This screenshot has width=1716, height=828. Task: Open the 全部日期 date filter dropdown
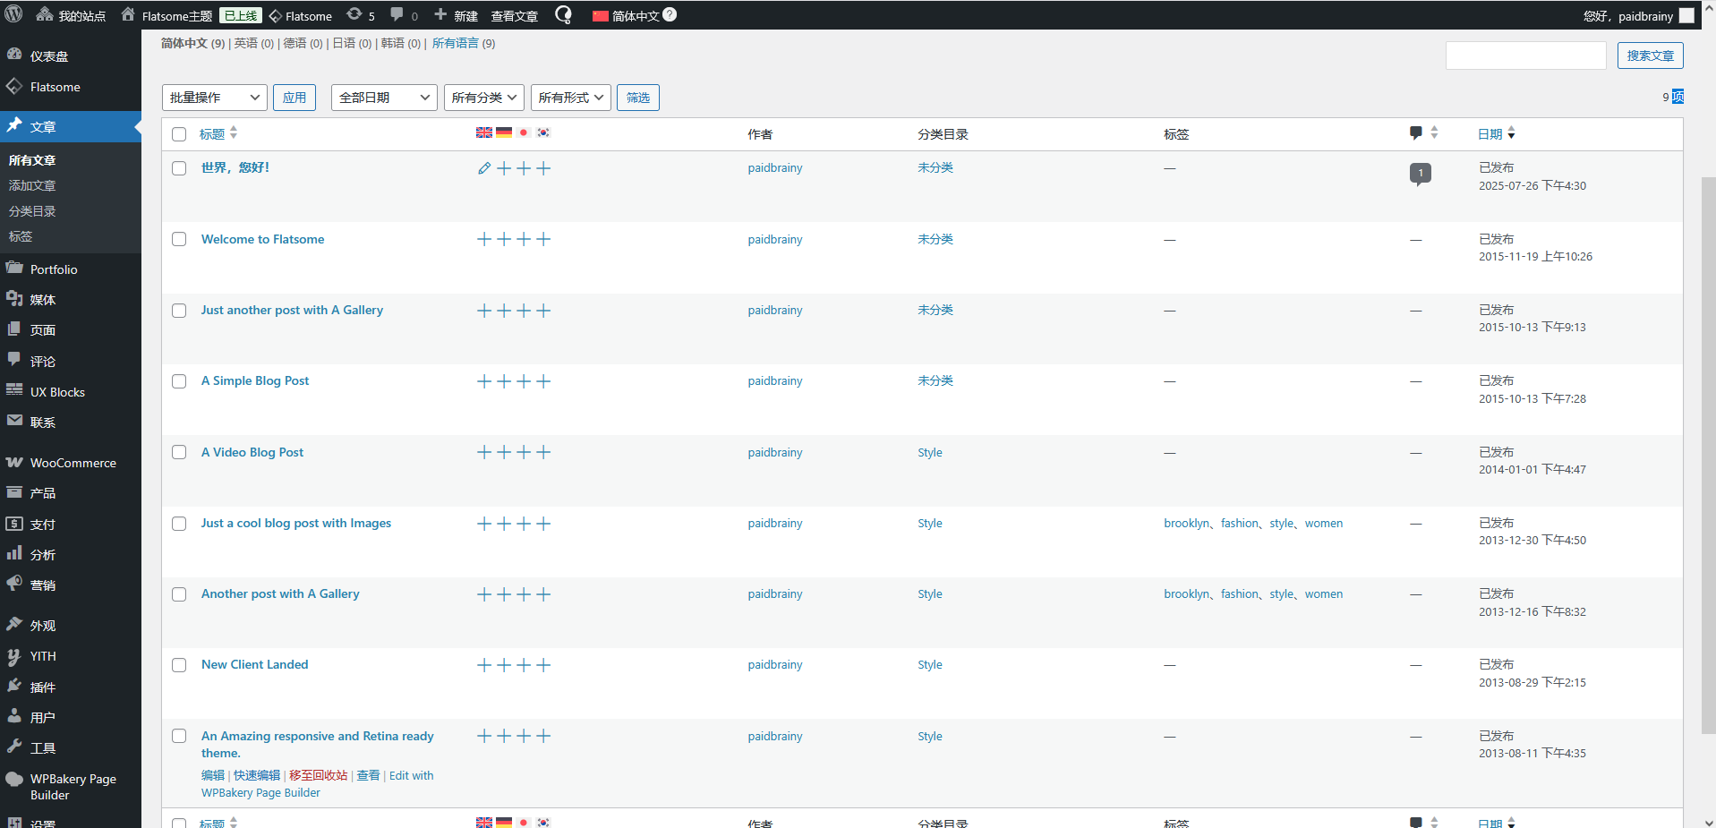384,98
